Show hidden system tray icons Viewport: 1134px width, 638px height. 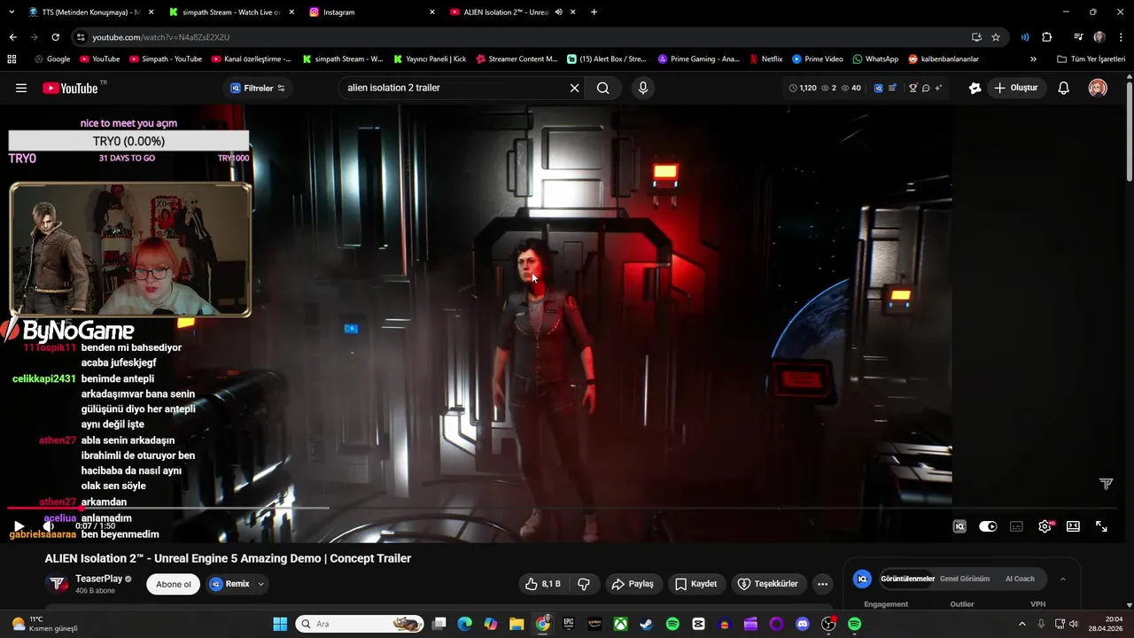click(x=1023, y=624)
